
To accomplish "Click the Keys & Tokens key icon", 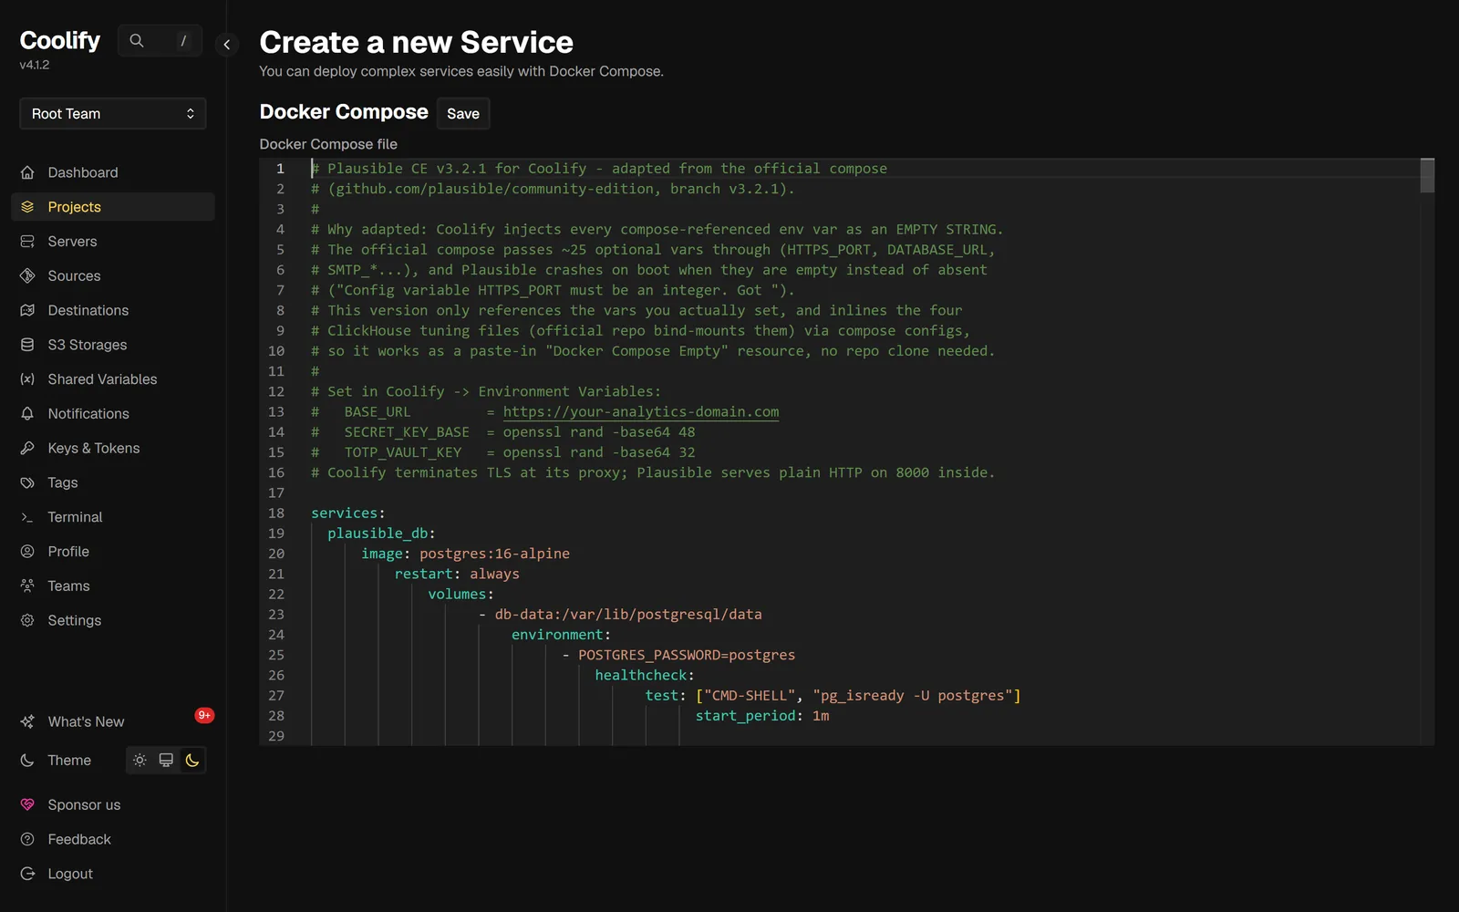I will [27, 448].
